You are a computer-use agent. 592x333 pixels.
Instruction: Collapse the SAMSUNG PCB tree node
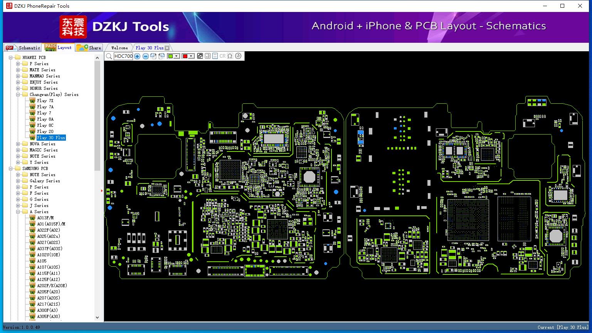coord(11,168)
